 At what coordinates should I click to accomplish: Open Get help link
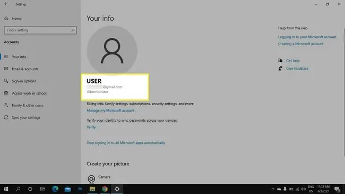292,61
